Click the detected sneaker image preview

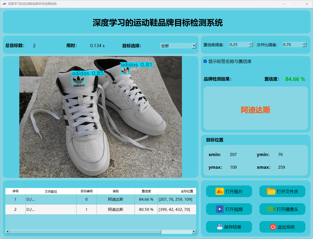(x=101, y=117)
